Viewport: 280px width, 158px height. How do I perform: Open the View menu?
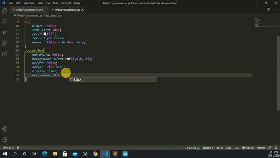[40, 3]
